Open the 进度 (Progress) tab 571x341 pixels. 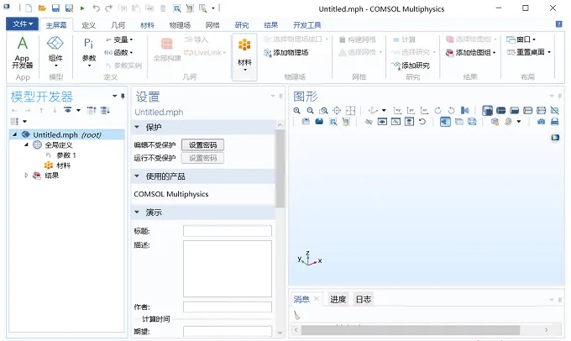point(338,300)
